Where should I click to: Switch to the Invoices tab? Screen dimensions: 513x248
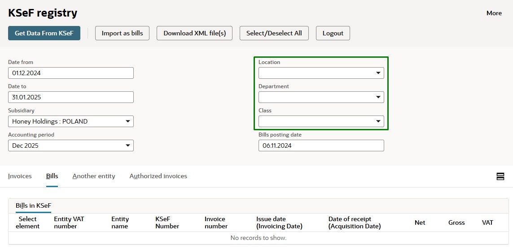tap(20, 176)
